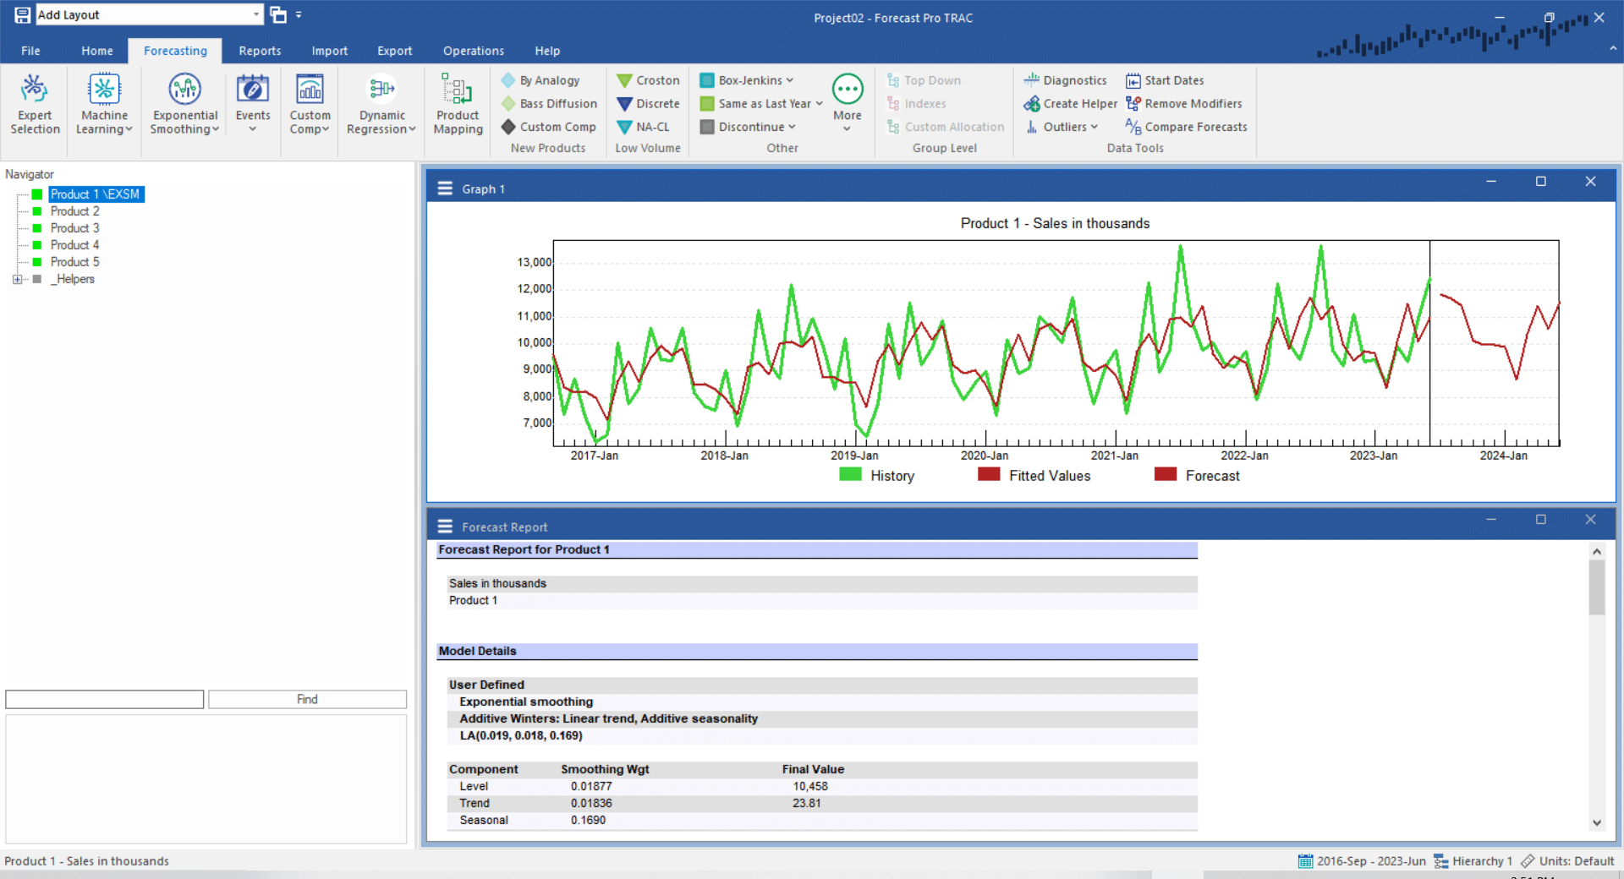This screenshot has height=879, width=1624.
Task: Apply NA-CL low volume model
Action: pyautogui.click(x=644, y=127)
